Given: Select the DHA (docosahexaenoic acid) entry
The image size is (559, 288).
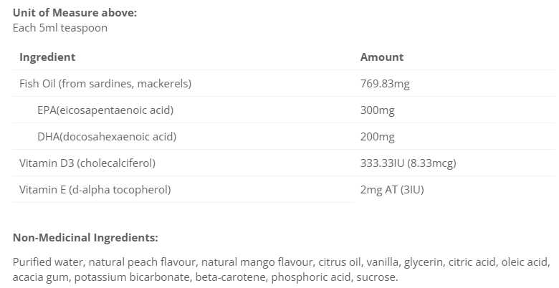Looking at the screenshot, I should click(x=107, y=137).
